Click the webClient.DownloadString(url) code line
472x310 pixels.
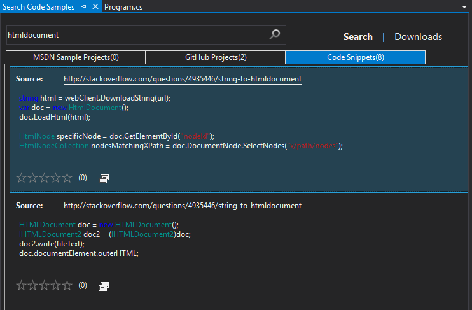[95, 98]
